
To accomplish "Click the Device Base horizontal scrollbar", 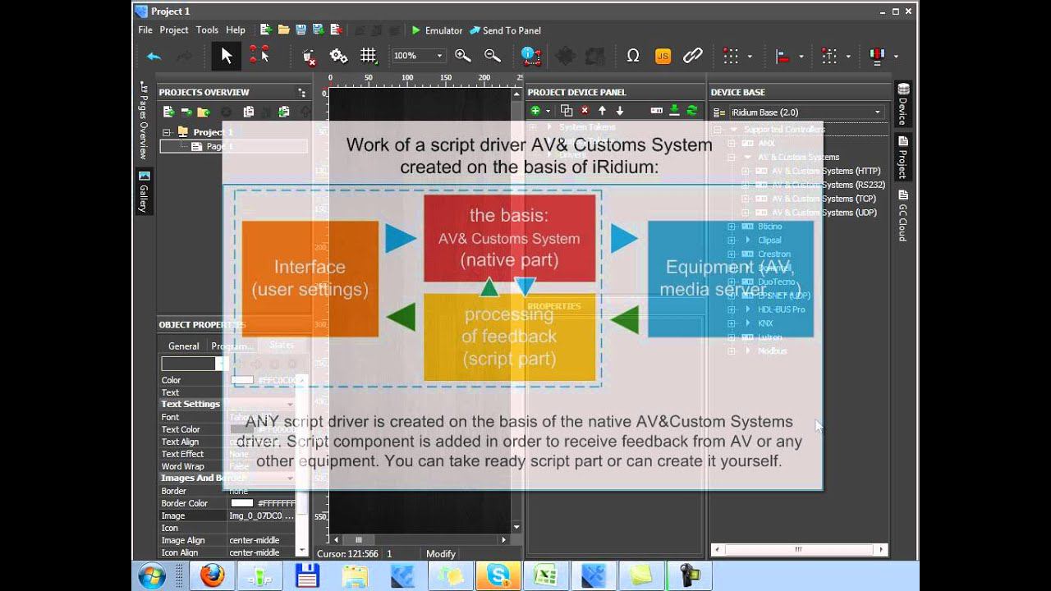I will 800,549.
